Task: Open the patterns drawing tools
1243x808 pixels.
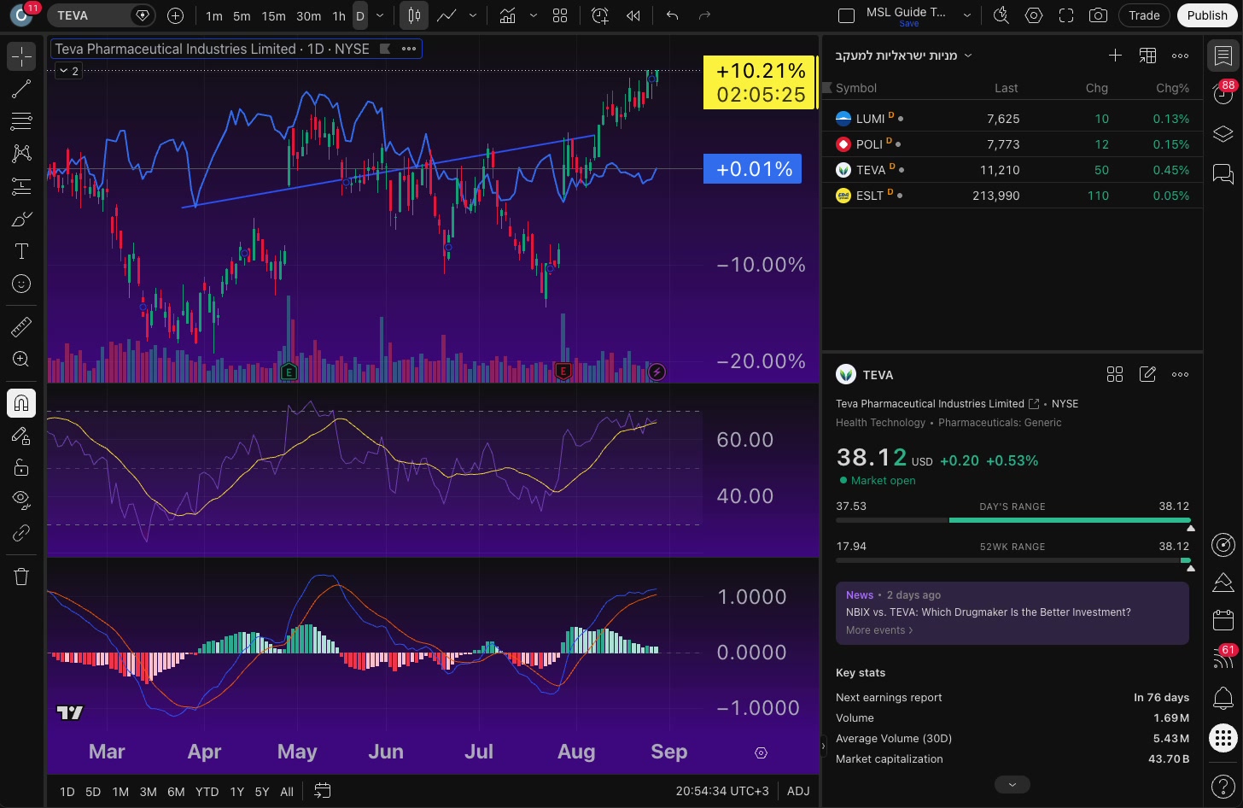Action: (x=21, y=154)
